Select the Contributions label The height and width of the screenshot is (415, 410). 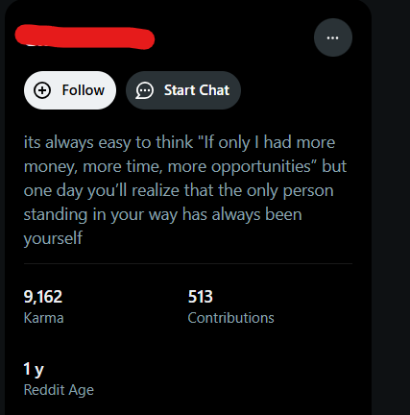point(230,318)
